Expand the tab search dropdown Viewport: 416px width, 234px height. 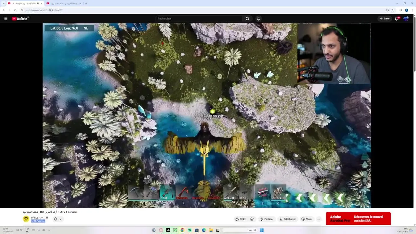pos(3,3)
